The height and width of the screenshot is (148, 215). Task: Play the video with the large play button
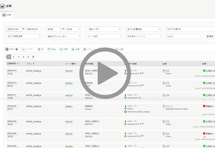[105, 73]
